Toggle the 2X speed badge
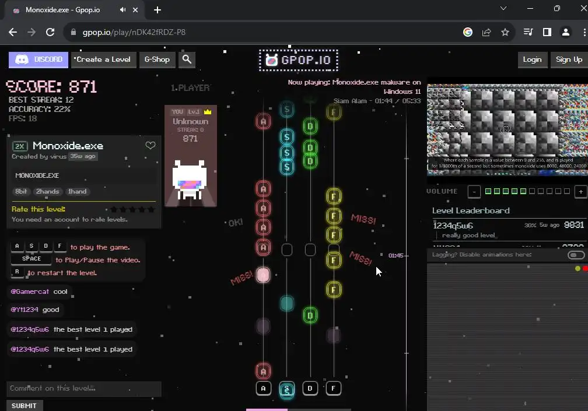The height and width of the screenshot is (411, 588). click(20, 146)
